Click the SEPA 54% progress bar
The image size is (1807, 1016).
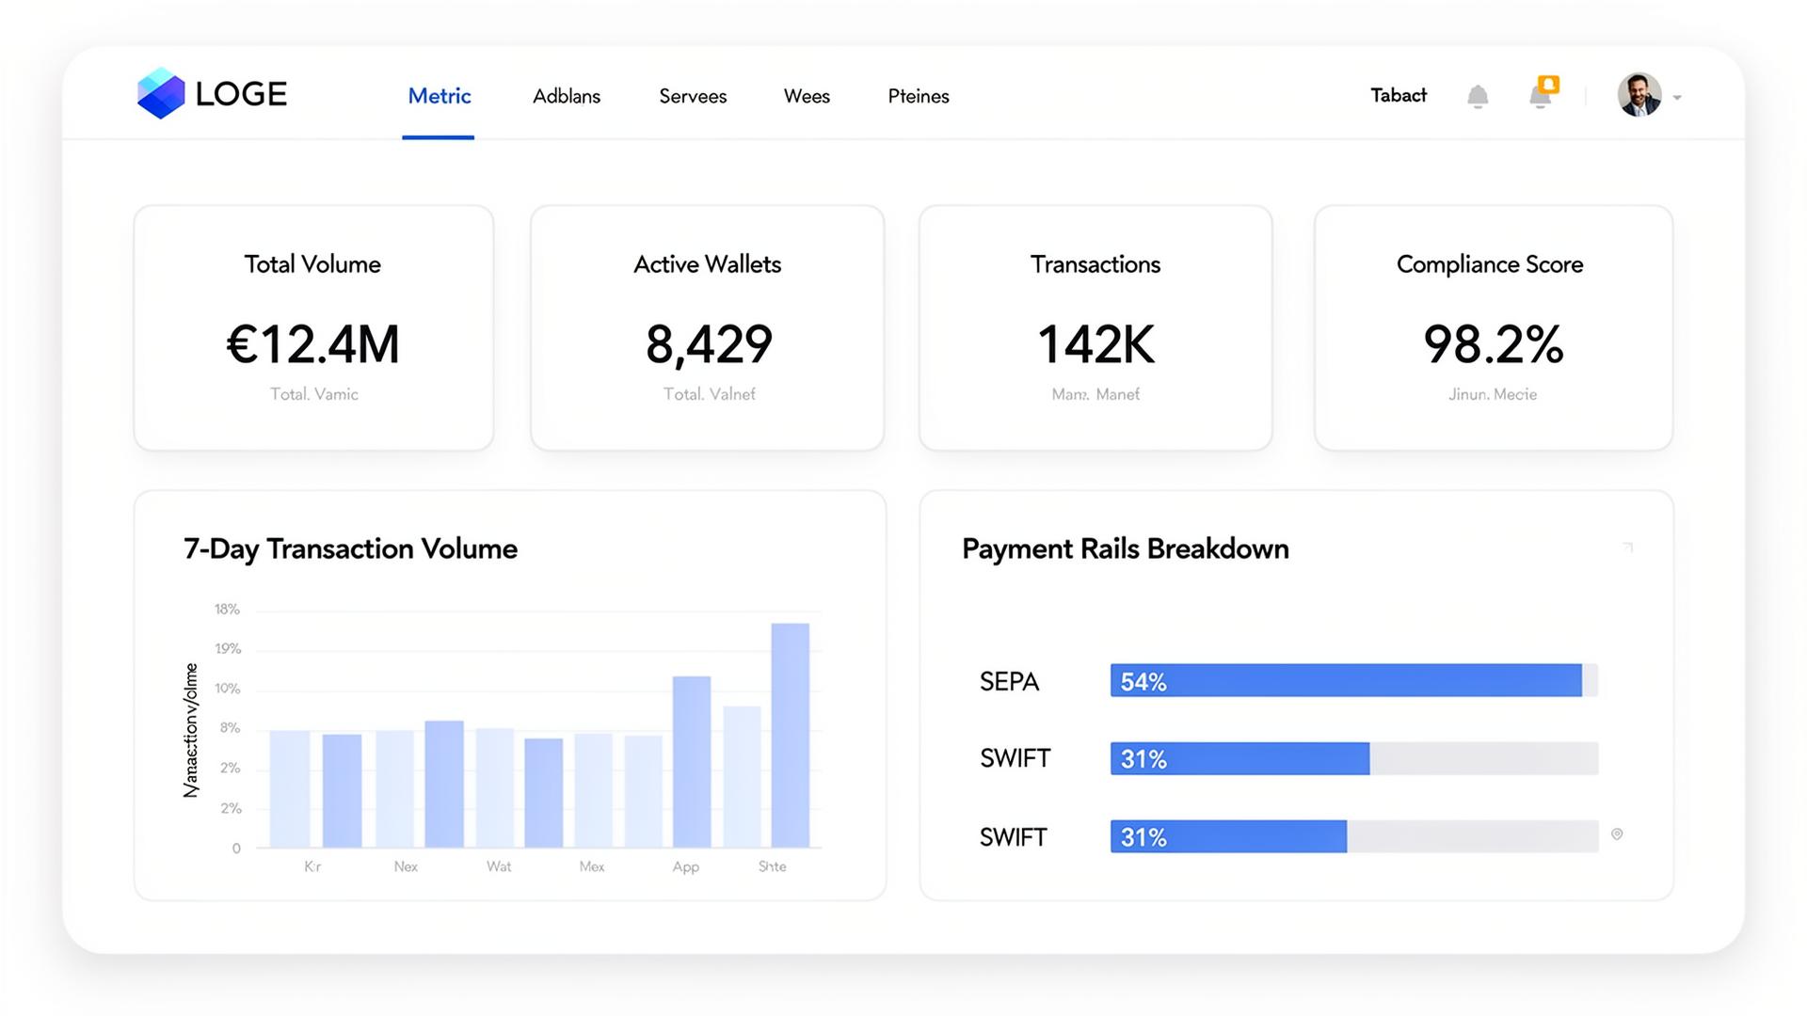pos(1346,681)
